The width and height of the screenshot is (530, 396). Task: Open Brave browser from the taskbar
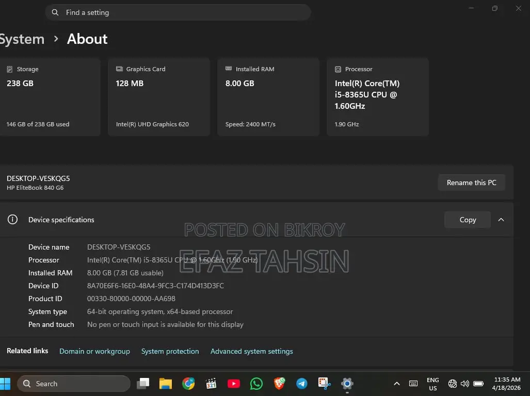click(x=279, y=384)
